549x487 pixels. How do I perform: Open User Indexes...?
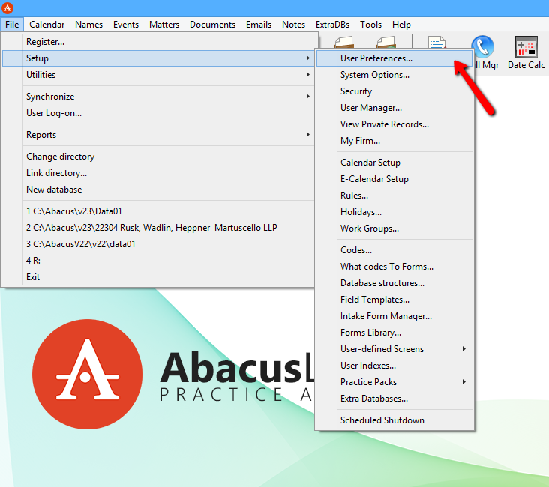(394, 366)
